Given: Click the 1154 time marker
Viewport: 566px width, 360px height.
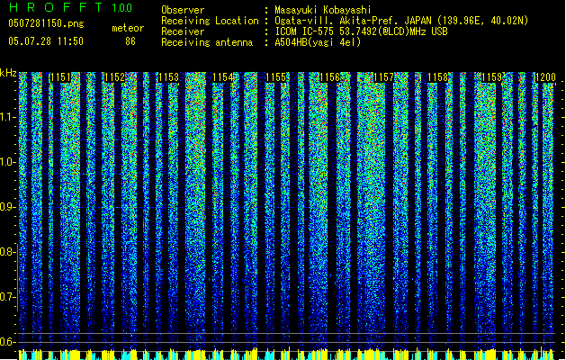Looking at the screenshot, I should (x=223, y=77).
